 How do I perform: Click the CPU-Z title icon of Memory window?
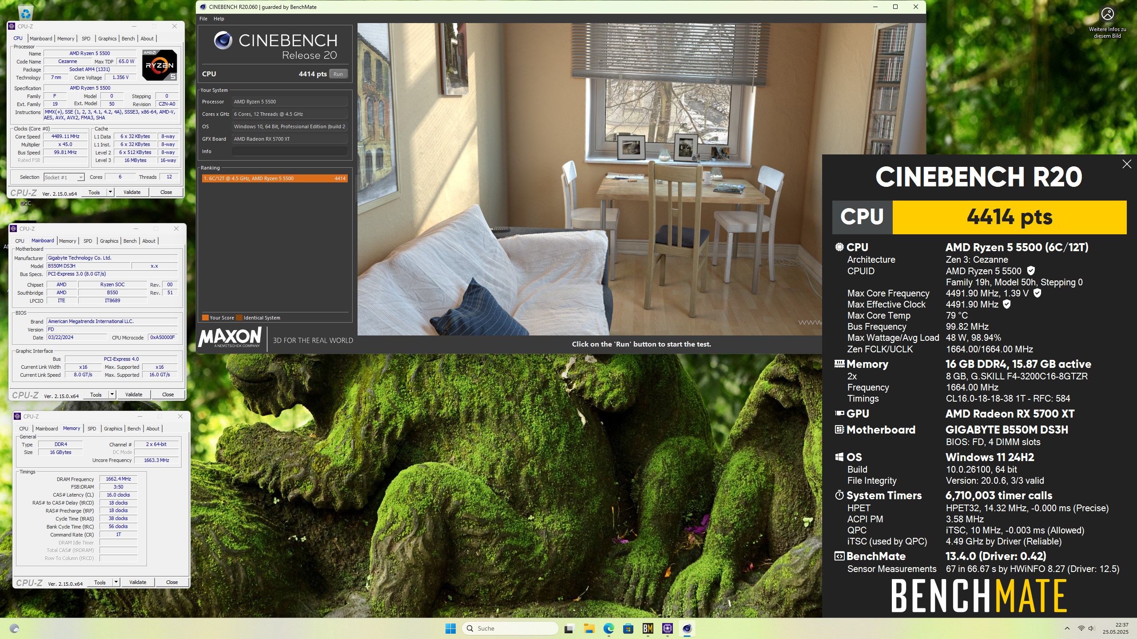(17, 416)
